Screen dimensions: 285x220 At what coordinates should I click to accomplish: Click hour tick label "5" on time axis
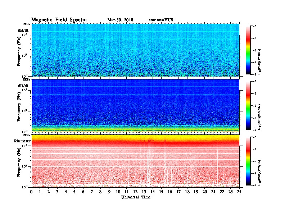pos(75,192)
